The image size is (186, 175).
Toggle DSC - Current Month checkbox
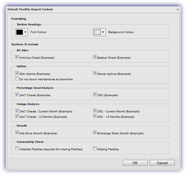click(95, 111)
